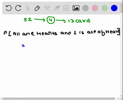
Task: Open the tools settings icon
Action: 47,8
